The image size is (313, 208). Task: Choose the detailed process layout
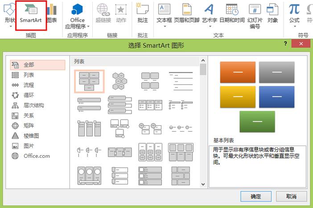pos(120,152)
